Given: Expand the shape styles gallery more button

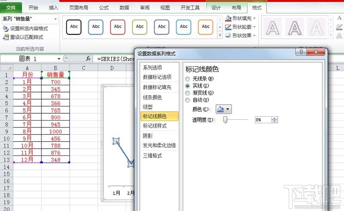Looking at the screenshot, I should pyautogui.click(x=220, y=35).
